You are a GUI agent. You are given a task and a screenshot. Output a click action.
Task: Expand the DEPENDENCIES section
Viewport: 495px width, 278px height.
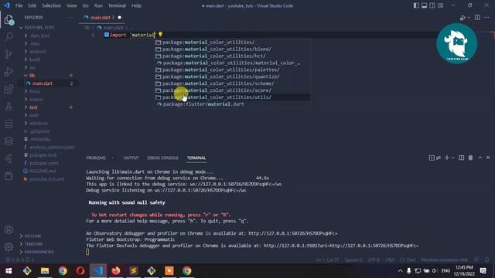39,252
